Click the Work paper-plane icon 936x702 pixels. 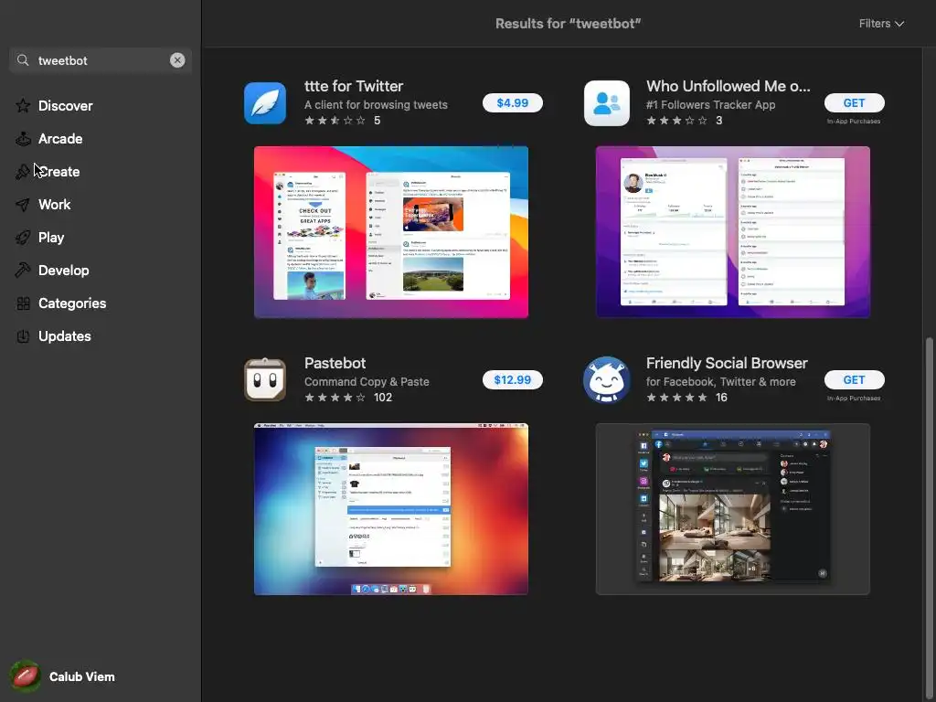[x=23, y=204]
